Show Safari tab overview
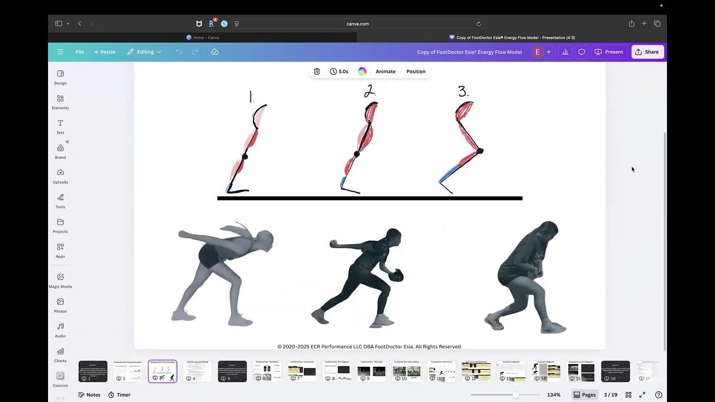The width and height of the screenshot is (715, 402). coord(657,23)
